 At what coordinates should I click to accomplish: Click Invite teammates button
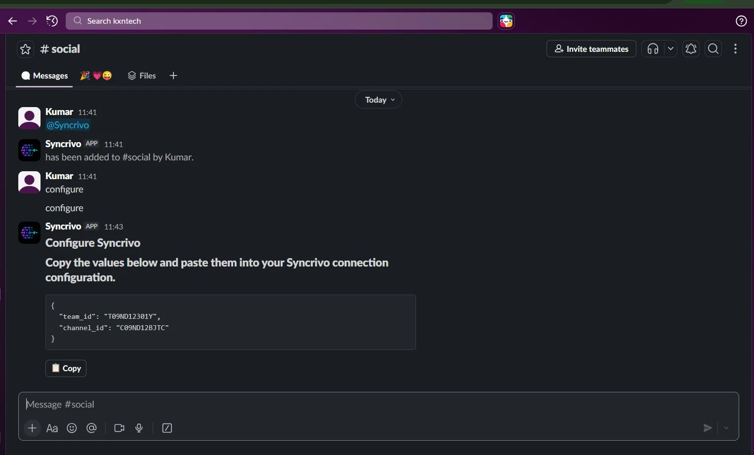tap(591, 48)
